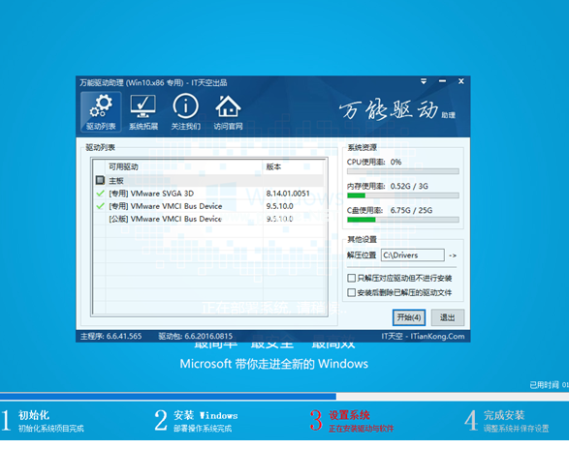Image resolution: width=569 pixels, height=449 pixels.
Task: Click the 内存使用率 progress bar
Action: (x=403, y=195)
